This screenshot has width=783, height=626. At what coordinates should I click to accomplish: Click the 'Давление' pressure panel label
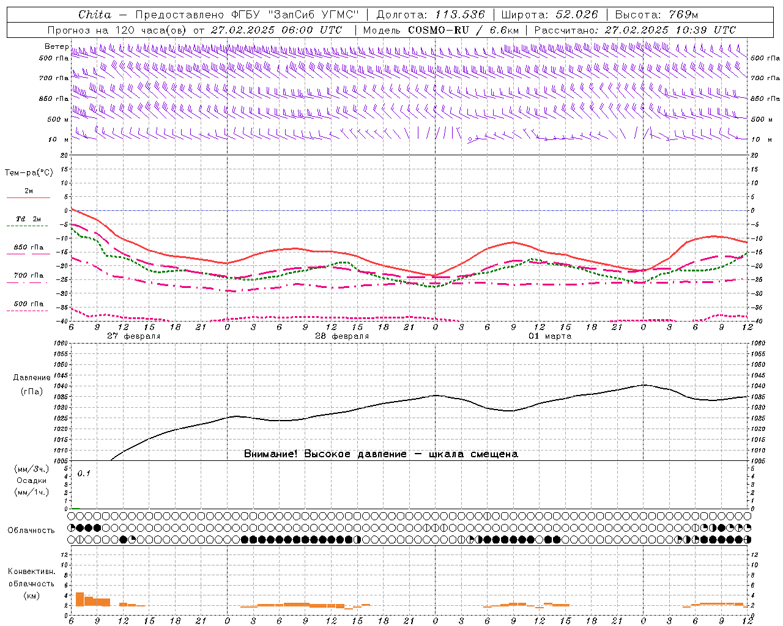click(x=32, y=377)
